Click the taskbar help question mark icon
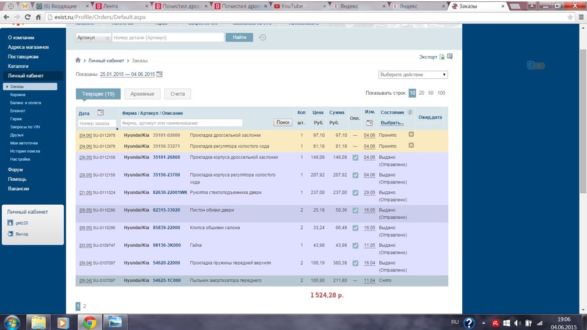The height and width of the screenshot is (330, 587). (469, 323)
